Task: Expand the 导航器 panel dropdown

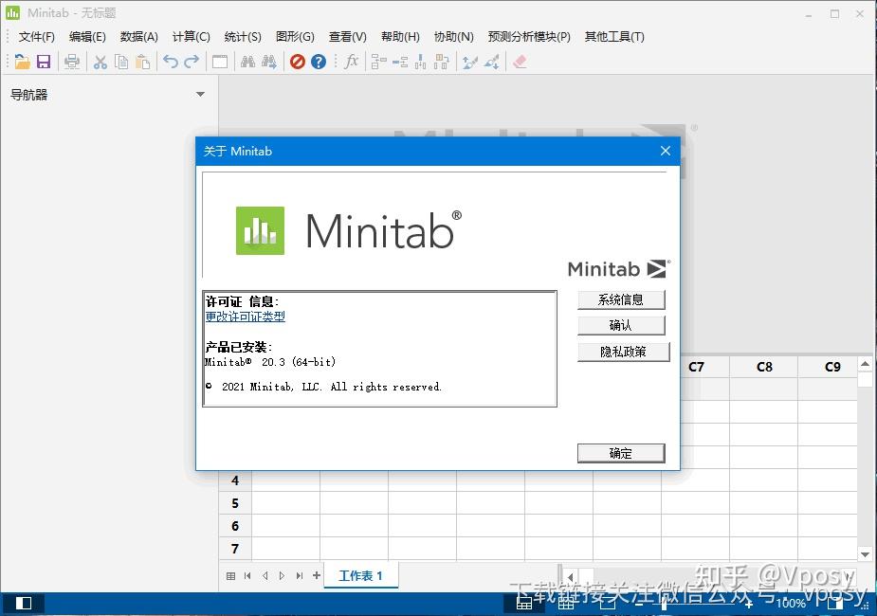Action: (x=199, y=95)
